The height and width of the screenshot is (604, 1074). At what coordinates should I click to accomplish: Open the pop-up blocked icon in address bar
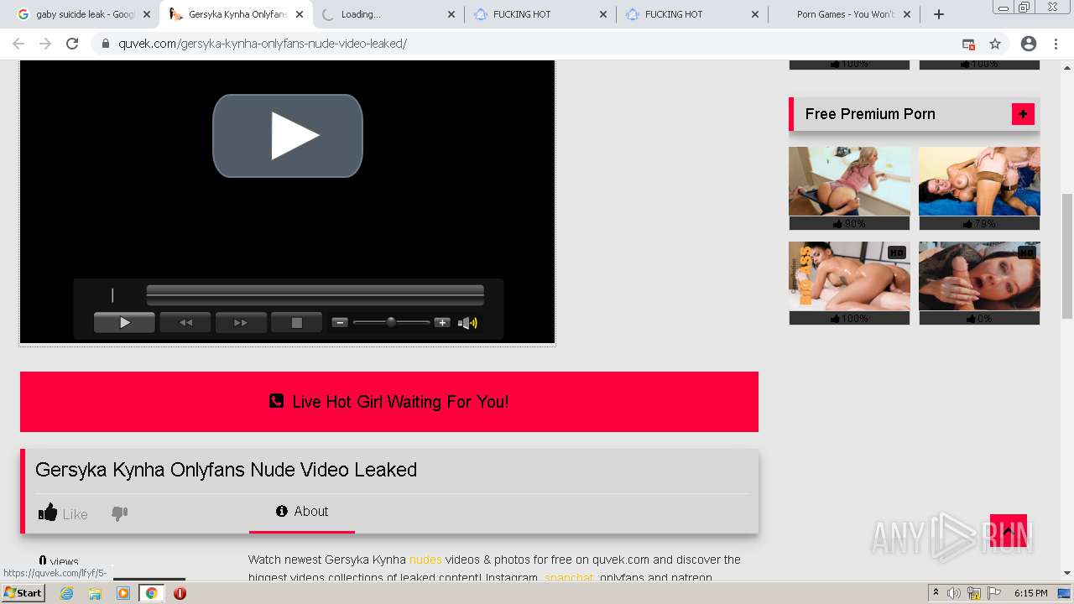tap(968, 44)
